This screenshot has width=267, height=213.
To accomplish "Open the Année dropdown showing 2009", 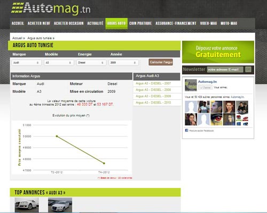I will click(123, 62).
